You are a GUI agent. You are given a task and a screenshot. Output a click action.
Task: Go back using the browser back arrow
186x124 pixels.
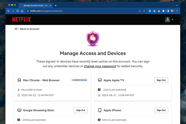(x=9, y=11)
